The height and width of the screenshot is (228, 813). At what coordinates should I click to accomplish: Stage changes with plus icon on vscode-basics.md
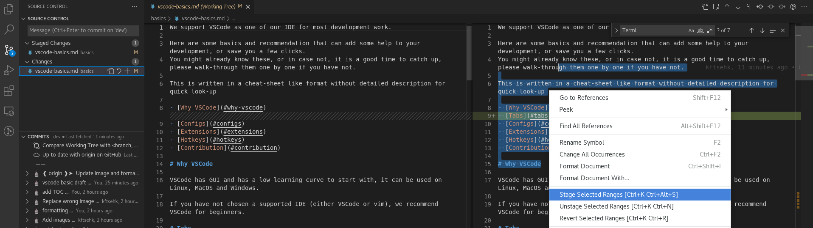pyautogui.click(x=127, y=71)
